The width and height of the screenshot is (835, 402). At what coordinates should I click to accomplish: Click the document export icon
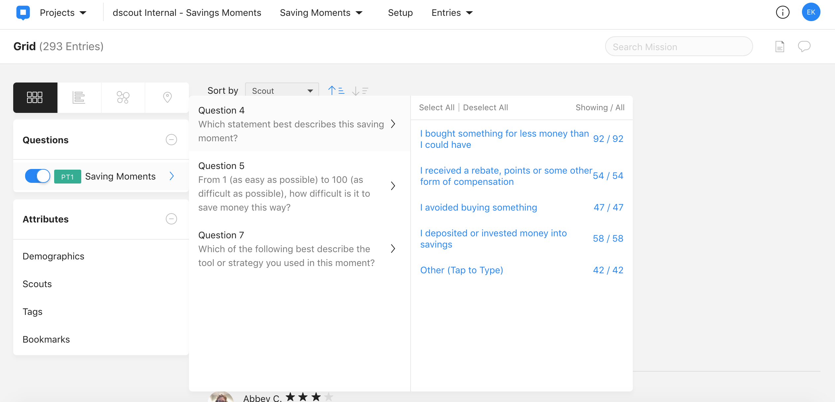click(x=780, y=47)
